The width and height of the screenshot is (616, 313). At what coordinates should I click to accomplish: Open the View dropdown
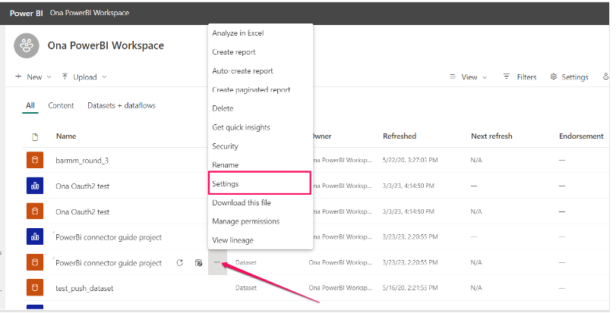(469, 77)
